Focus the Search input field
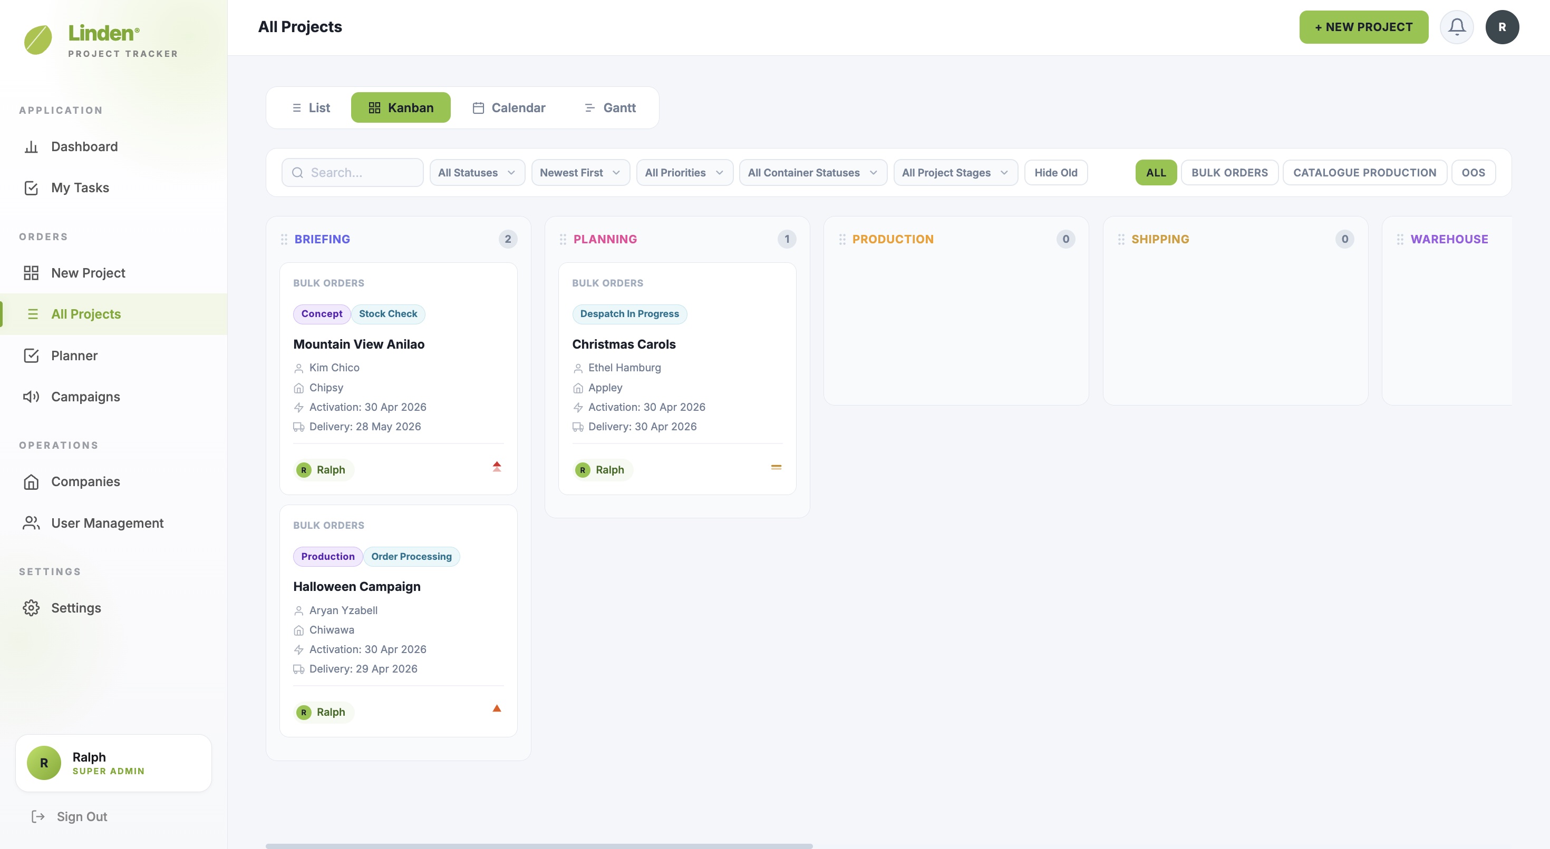1550x849 pixels. pyautogui.click(x=353, y=173)
